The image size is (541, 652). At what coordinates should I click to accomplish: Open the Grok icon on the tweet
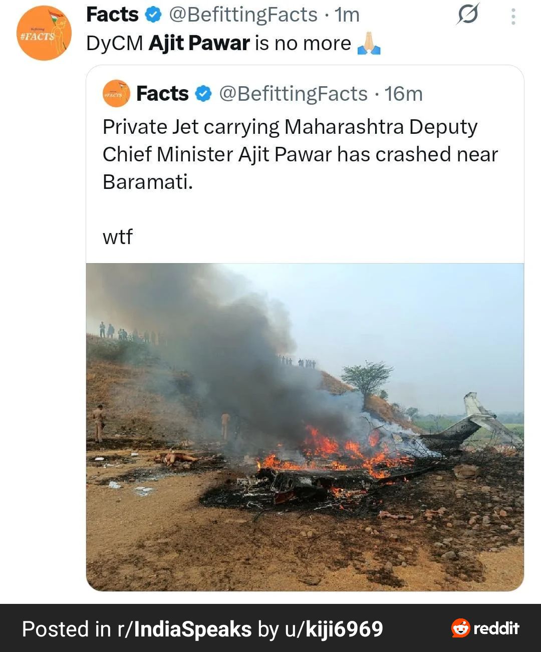(467, 14)
